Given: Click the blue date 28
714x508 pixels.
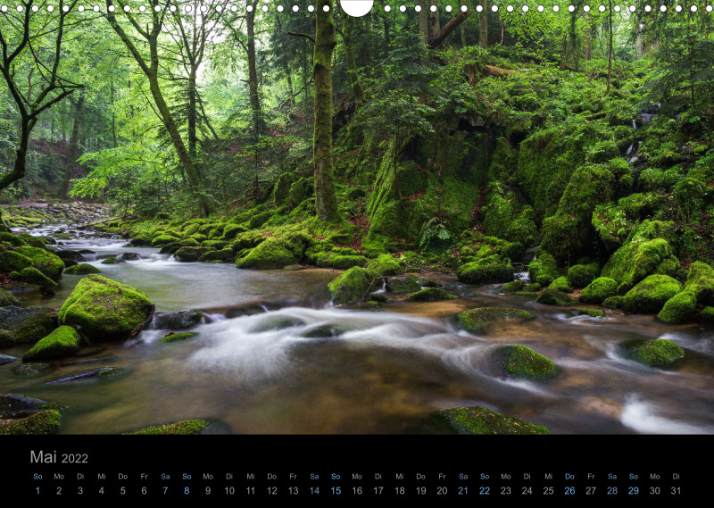Looking at the screenshot, I should coord(612,491).
